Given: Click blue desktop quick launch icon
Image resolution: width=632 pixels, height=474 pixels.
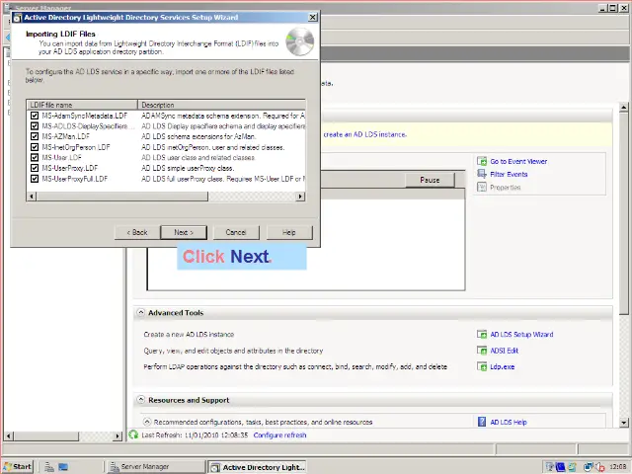Looking at the screenshot, I should pos(63,467).
